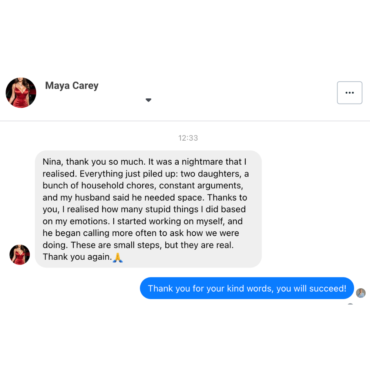Open the small avatar beside received message

[20, 255]
